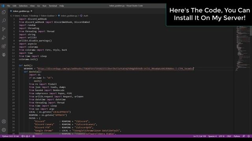Open the Search view in the activity bar

[x=4, y=20]
